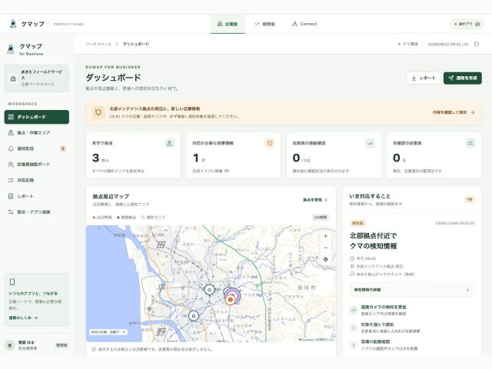Click the 未対応 status tag

[357, 224]
